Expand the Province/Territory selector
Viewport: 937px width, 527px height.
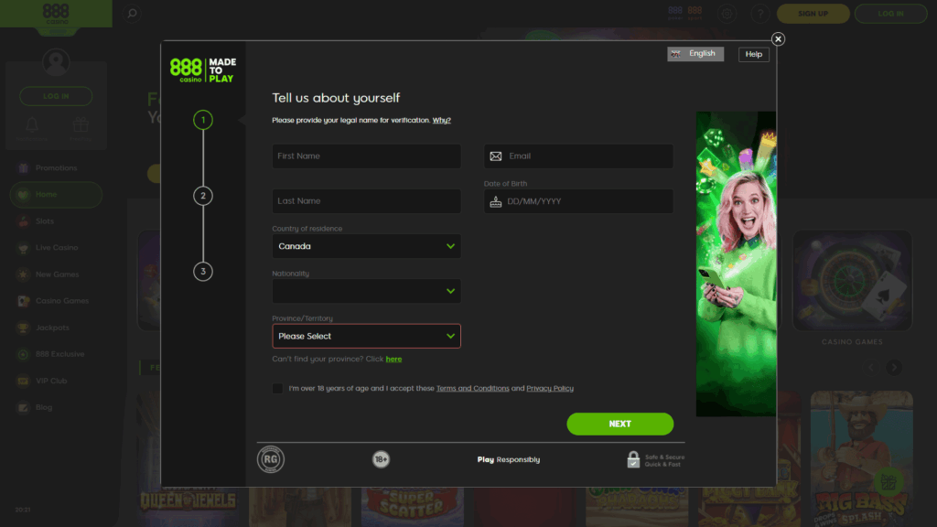[x=366, y=336]
